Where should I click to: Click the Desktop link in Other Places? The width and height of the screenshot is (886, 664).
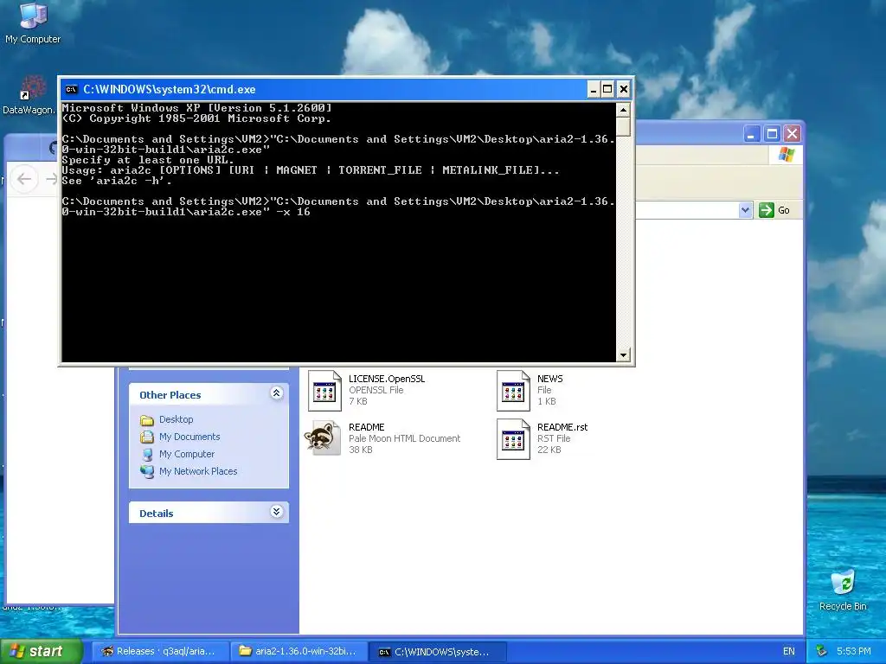pos(177,419)
